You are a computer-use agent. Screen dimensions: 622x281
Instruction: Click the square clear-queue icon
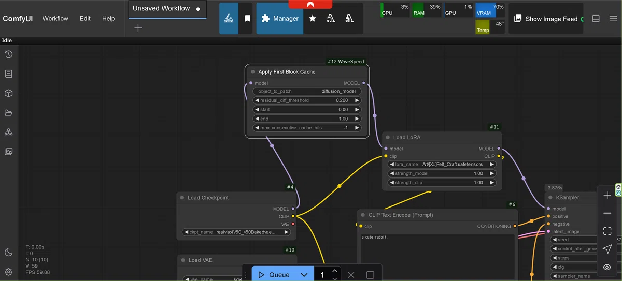tap(370, 275)
